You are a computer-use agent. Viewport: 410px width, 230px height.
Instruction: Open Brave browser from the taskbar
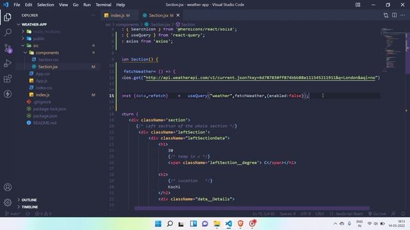click(x=241, y=224)
